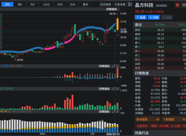The width and height of the screenshot is (186, 136).
Task: Select the 月K monthly chart tab
Action: [33, 4]
